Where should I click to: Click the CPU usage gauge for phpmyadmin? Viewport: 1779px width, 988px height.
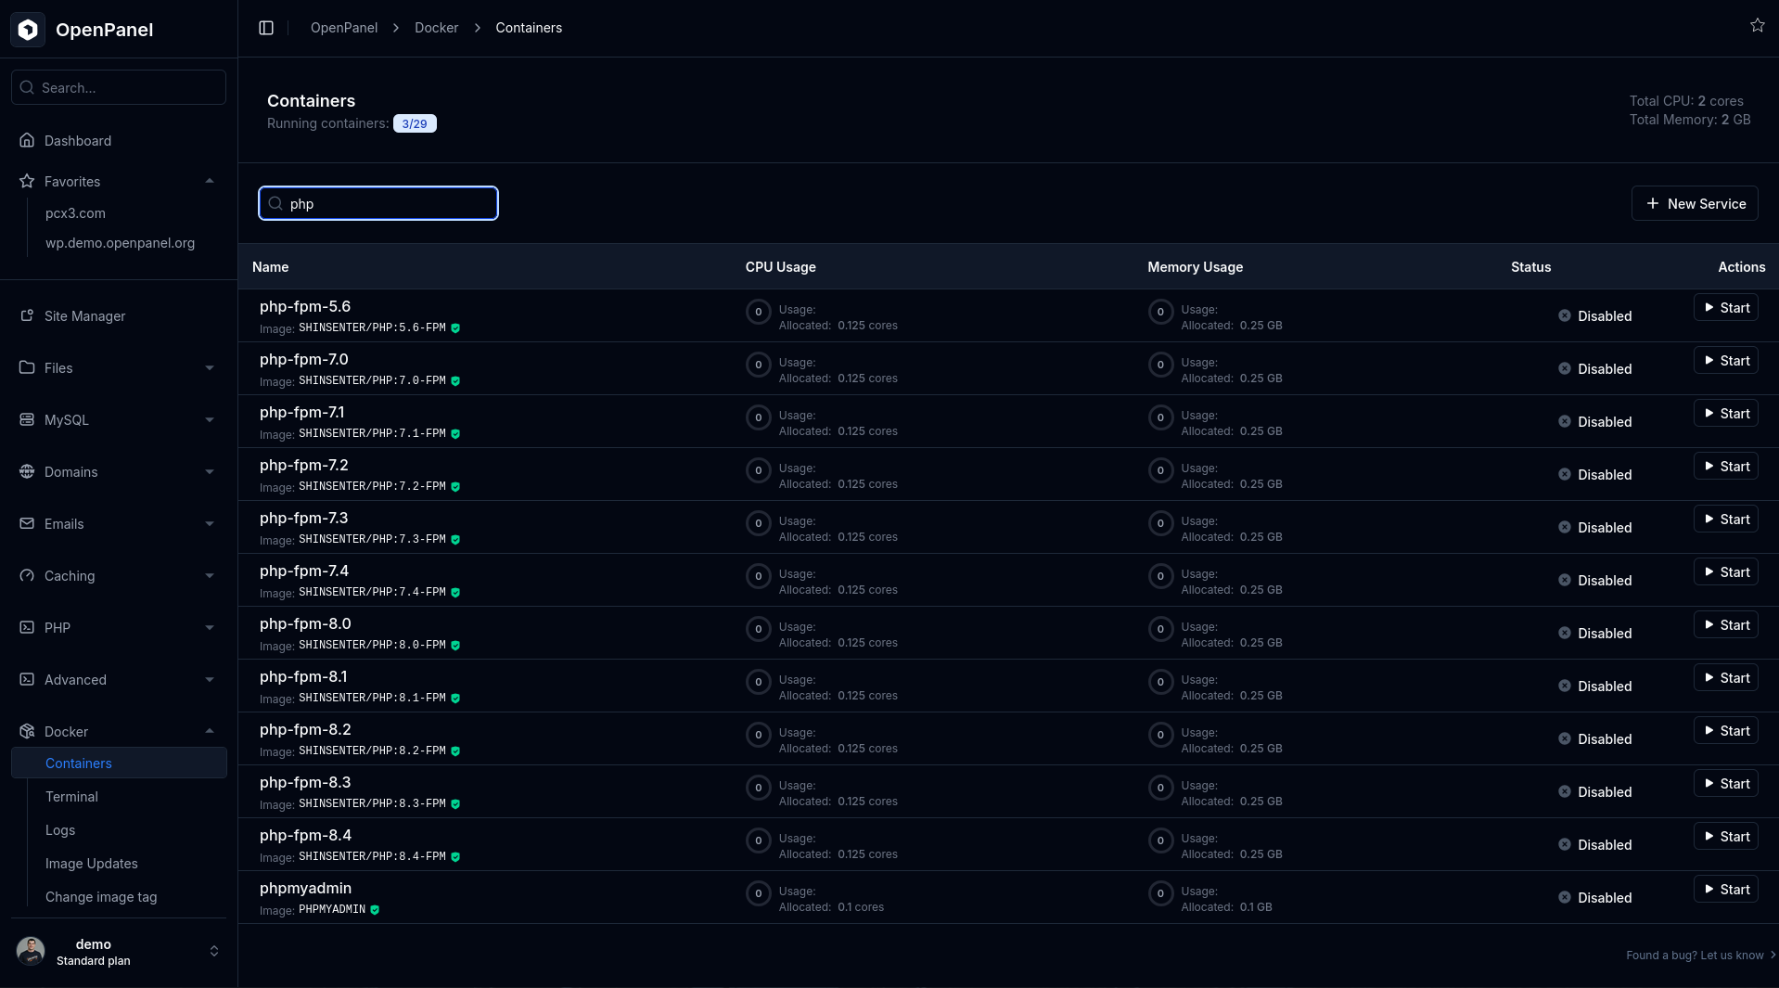[758, 893]
